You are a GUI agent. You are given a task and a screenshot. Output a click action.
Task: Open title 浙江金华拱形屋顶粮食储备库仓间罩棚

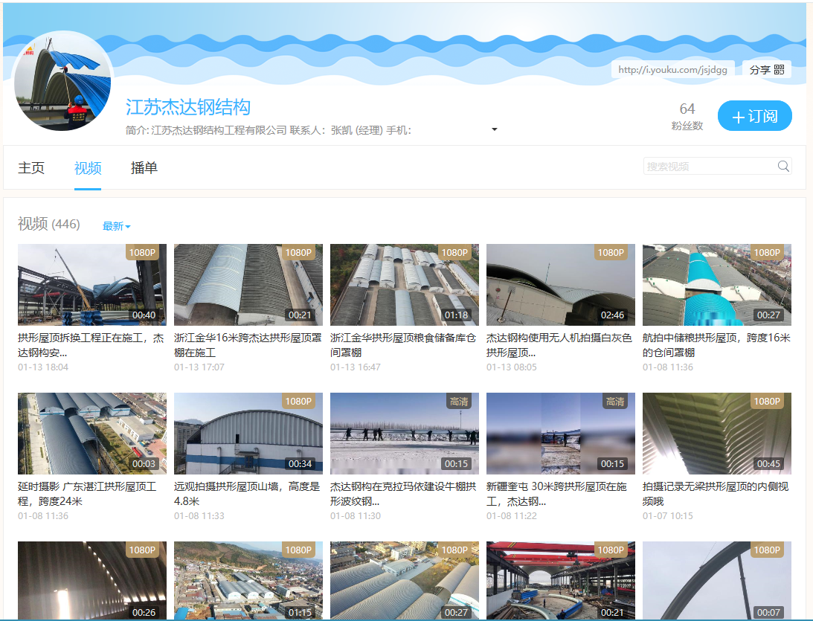(403, 345)
